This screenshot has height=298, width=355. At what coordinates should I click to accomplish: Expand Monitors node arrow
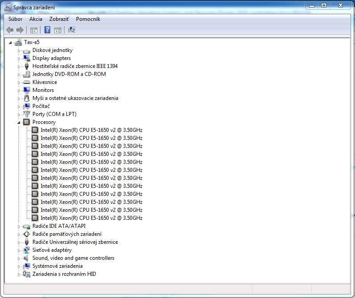tap(19, 91)
